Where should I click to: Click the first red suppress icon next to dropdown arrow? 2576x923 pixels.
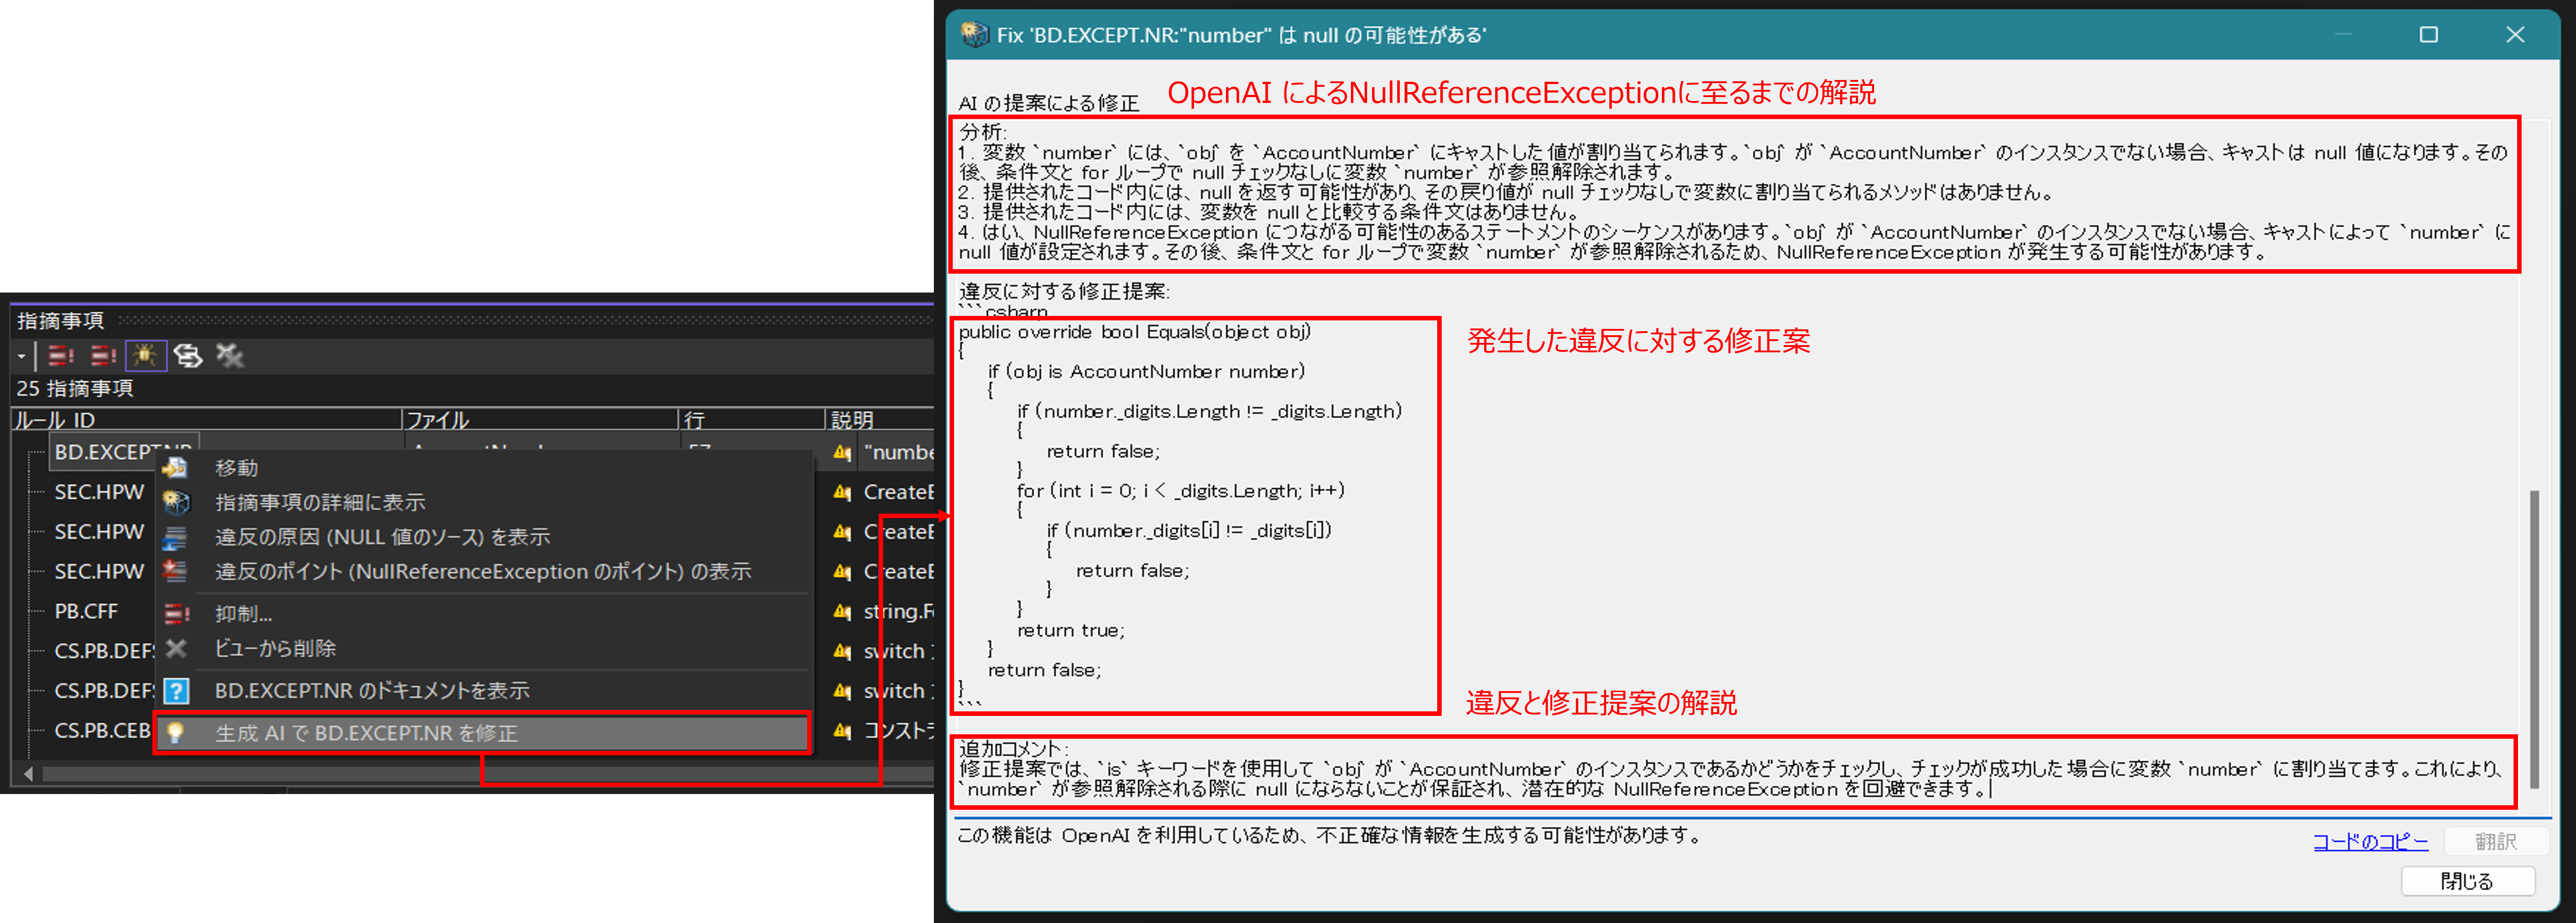[x=61, y=355]
